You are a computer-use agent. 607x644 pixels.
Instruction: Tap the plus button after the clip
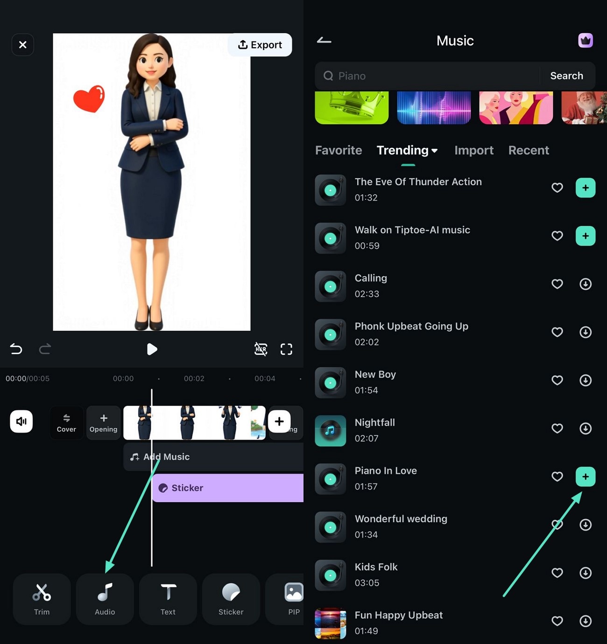(279, 421)
